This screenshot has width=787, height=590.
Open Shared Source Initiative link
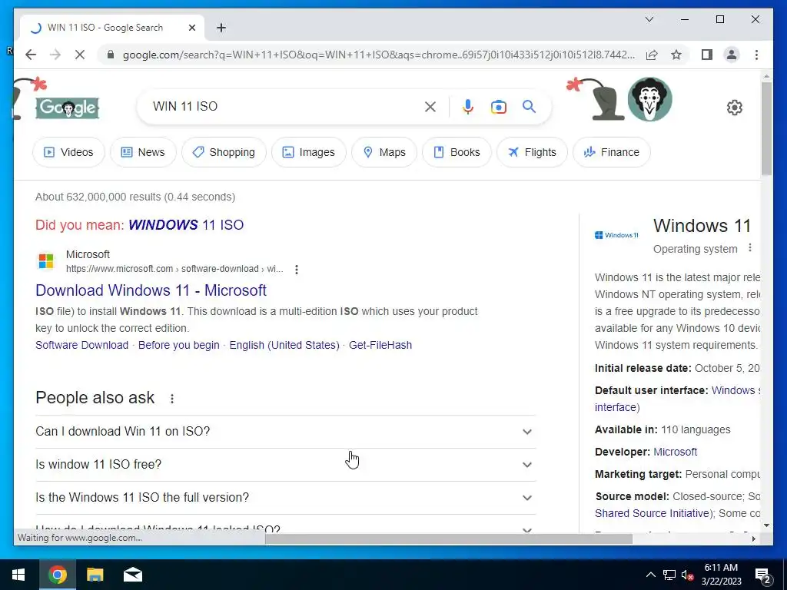[653, 513]
